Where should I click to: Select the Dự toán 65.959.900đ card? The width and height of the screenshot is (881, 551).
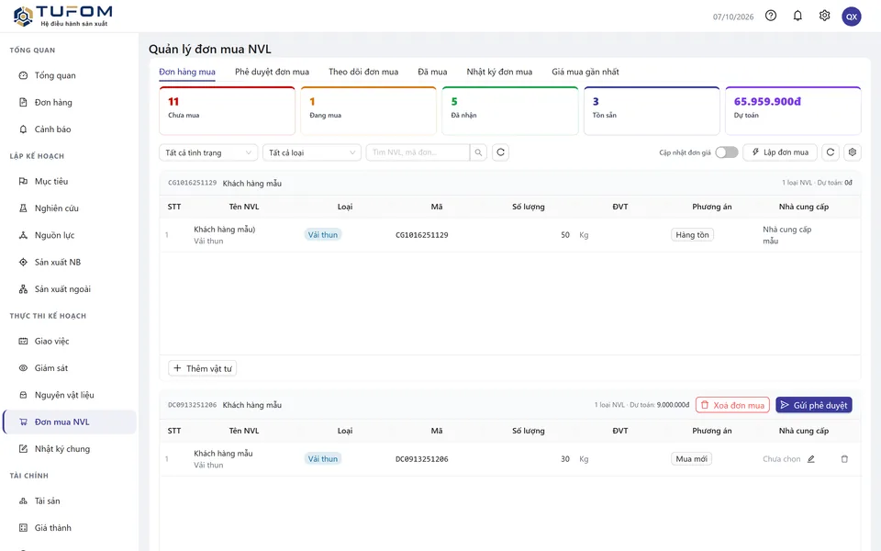click(793, 110)
